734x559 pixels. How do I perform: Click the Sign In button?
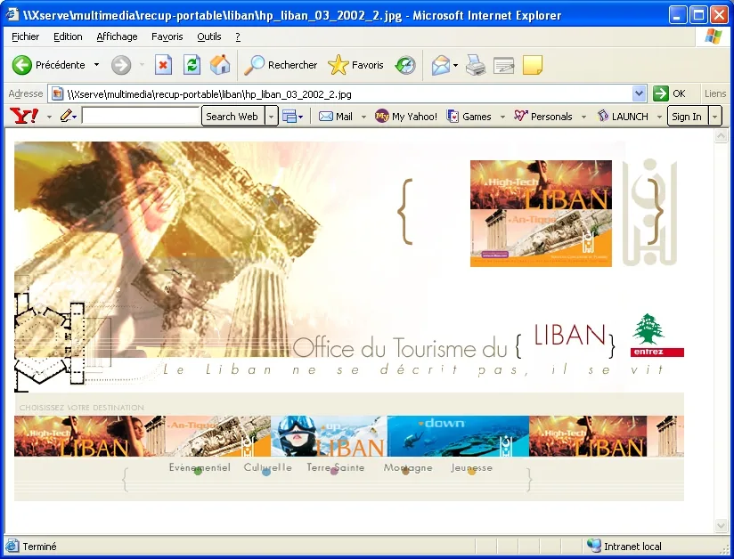(687, 117)
